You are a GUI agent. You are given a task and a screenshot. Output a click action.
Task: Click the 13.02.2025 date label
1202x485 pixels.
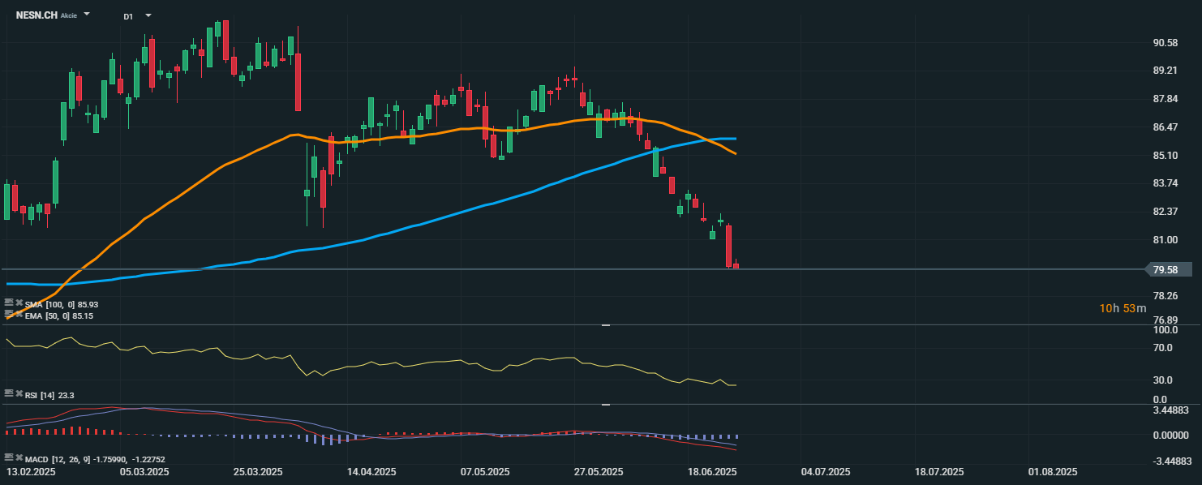click(31, 471)
